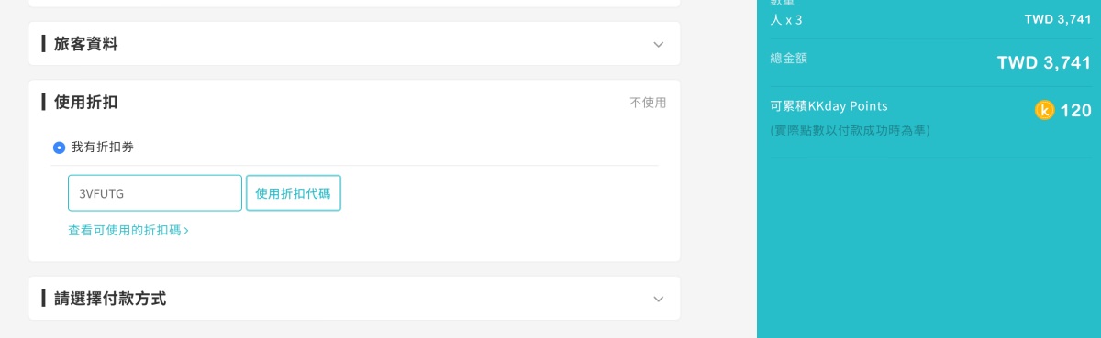Viewport: 1101px width, 338px height.
Task: Choose the 不使用 option for discounts
Action: (x=648, y=103)
